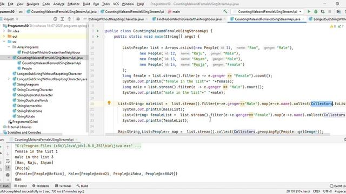Click Collapse All icon in Project panel
The image size is (346, 194).
pyautogui.click(x=69, y=19)
